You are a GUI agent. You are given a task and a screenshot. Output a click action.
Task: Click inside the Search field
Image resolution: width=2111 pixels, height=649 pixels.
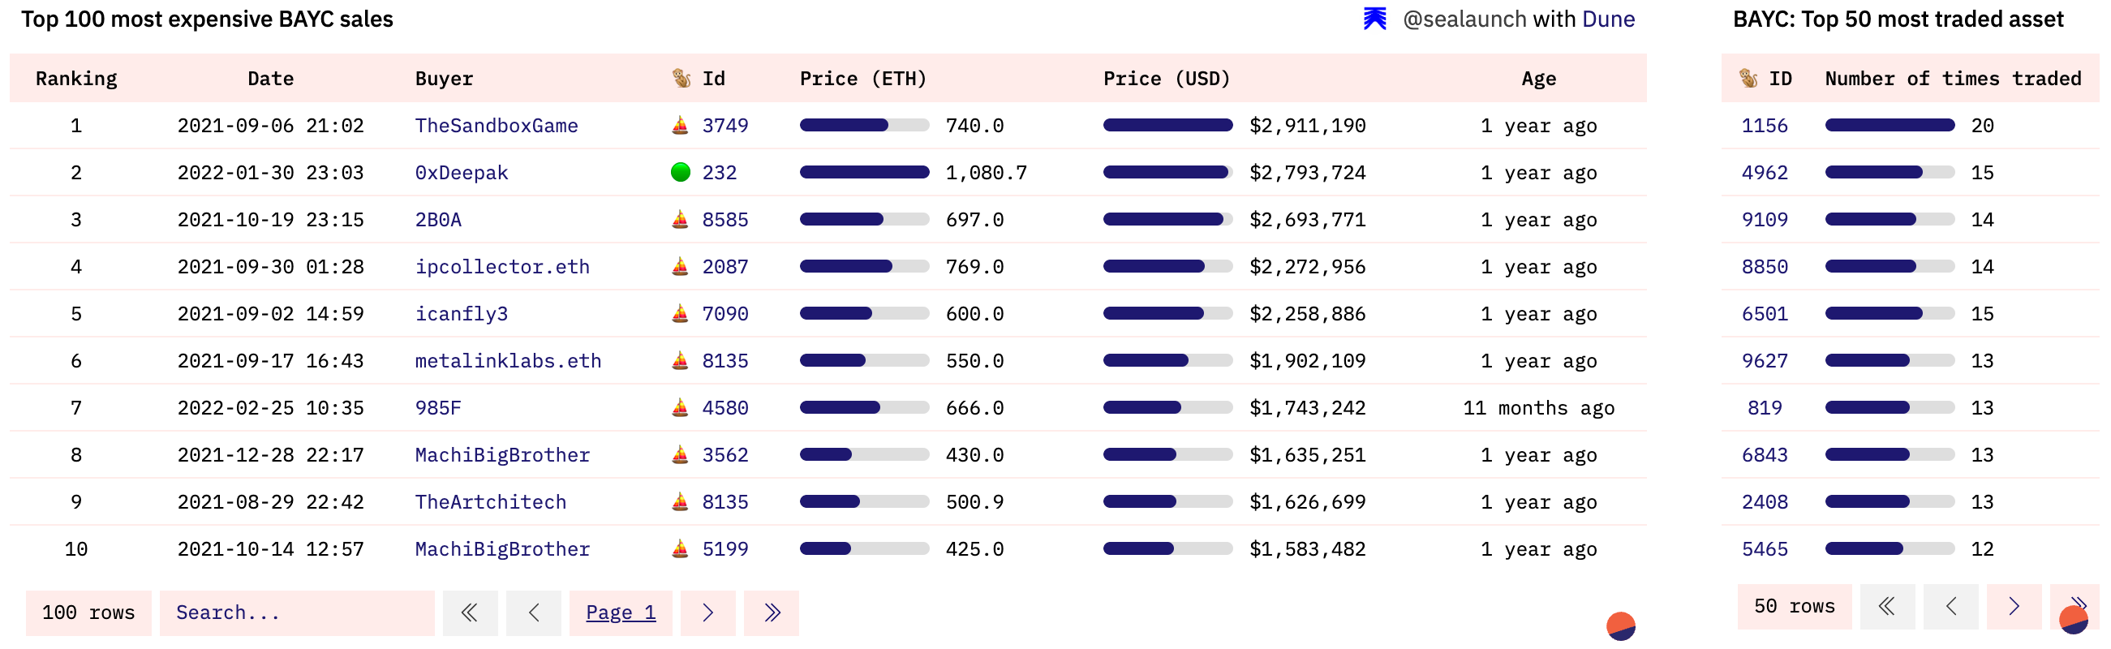[298, 612]
